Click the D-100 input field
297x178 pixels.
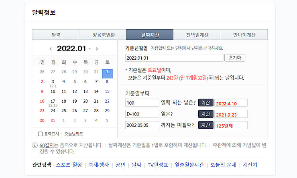[x=142, y=114]
